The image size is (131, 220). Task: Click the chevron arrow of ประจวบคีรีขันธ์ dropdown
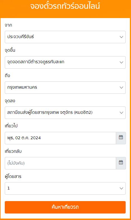coord(121,37)
